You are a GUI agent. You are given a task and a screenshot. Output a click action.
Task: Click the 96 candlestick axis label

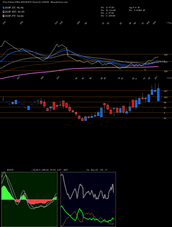[165, 102]
